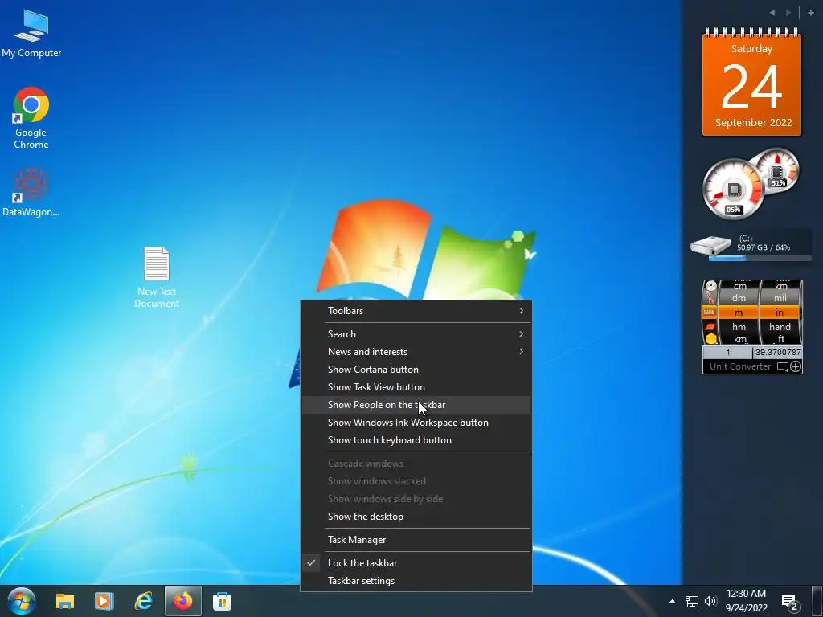Screen dimensions: 823x617
Task: Expand the News and interests submenu
Action: [x=416, y=352]
